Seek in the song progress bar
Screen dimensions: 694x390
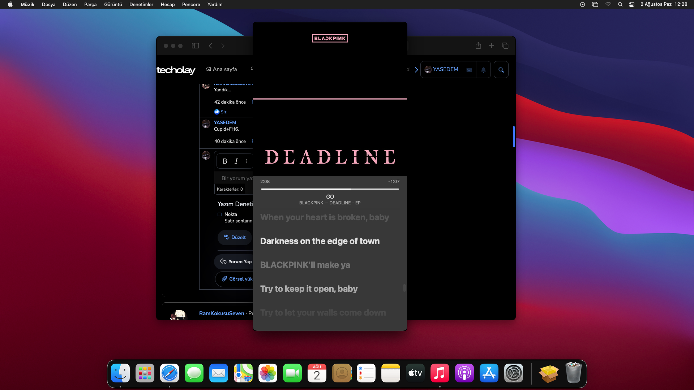[330, 189]
